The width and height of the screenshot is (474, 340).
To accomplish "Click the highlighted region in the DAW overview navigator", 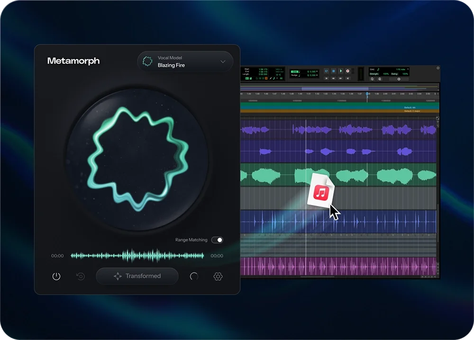I will 335,89.
